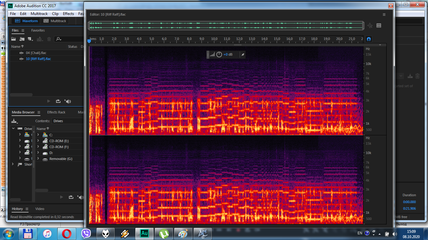Click the New File icon in Files panel
Image resolution: width=428 pixels, height=240 pixels.
pos(30,39)
